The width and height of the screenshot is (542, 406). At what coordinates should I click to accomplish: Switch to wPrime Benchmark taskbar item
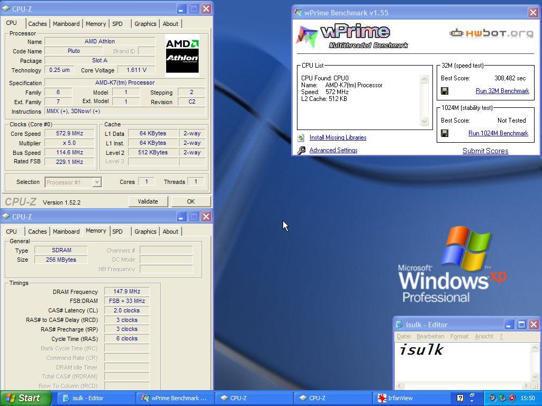pyautogui.click(x=175, y=398)
